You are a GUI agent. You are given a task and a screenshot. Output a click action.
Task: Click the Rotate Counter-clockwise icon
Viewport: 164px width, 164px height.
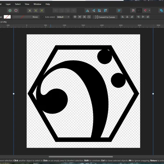tap(99, 11)
